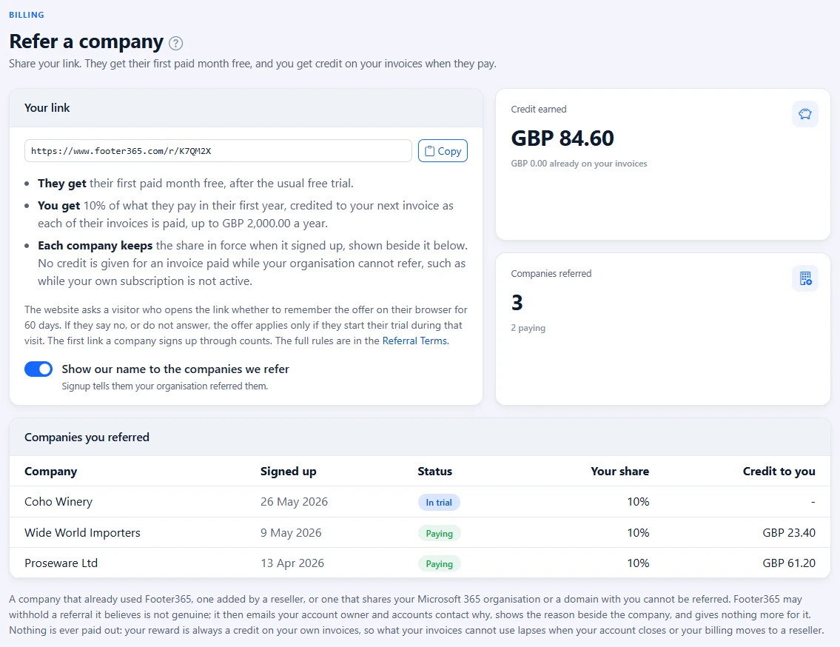The image size is (840, 647).
Task: Click the 26 May 2026 signup date
Action: point(294,502)
